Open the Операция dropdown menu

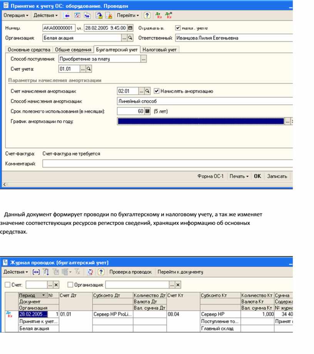(16, 15)
